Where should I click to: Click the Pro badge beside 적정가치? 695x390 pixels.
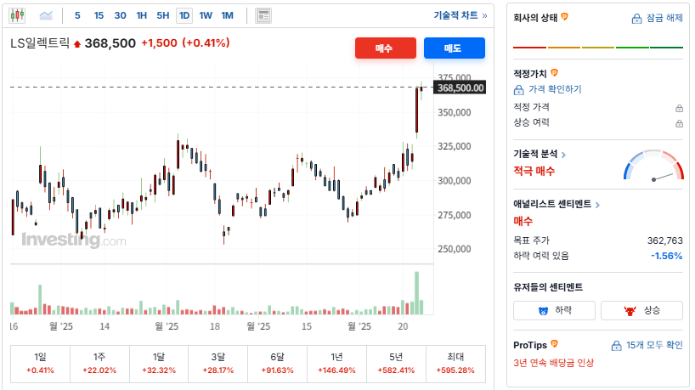point(555,74)
